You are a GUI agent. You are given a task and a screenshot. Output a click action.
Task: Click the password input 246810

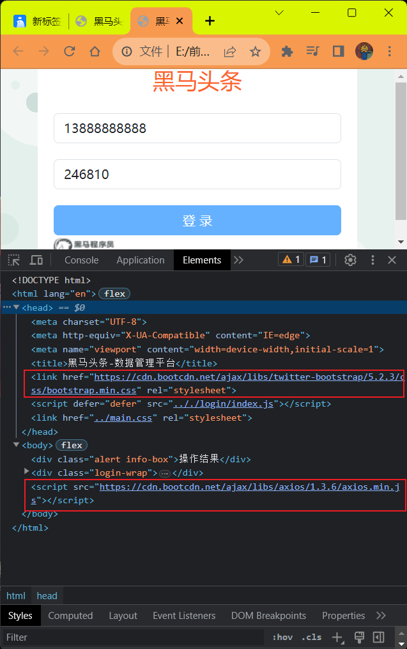point(197,175)
